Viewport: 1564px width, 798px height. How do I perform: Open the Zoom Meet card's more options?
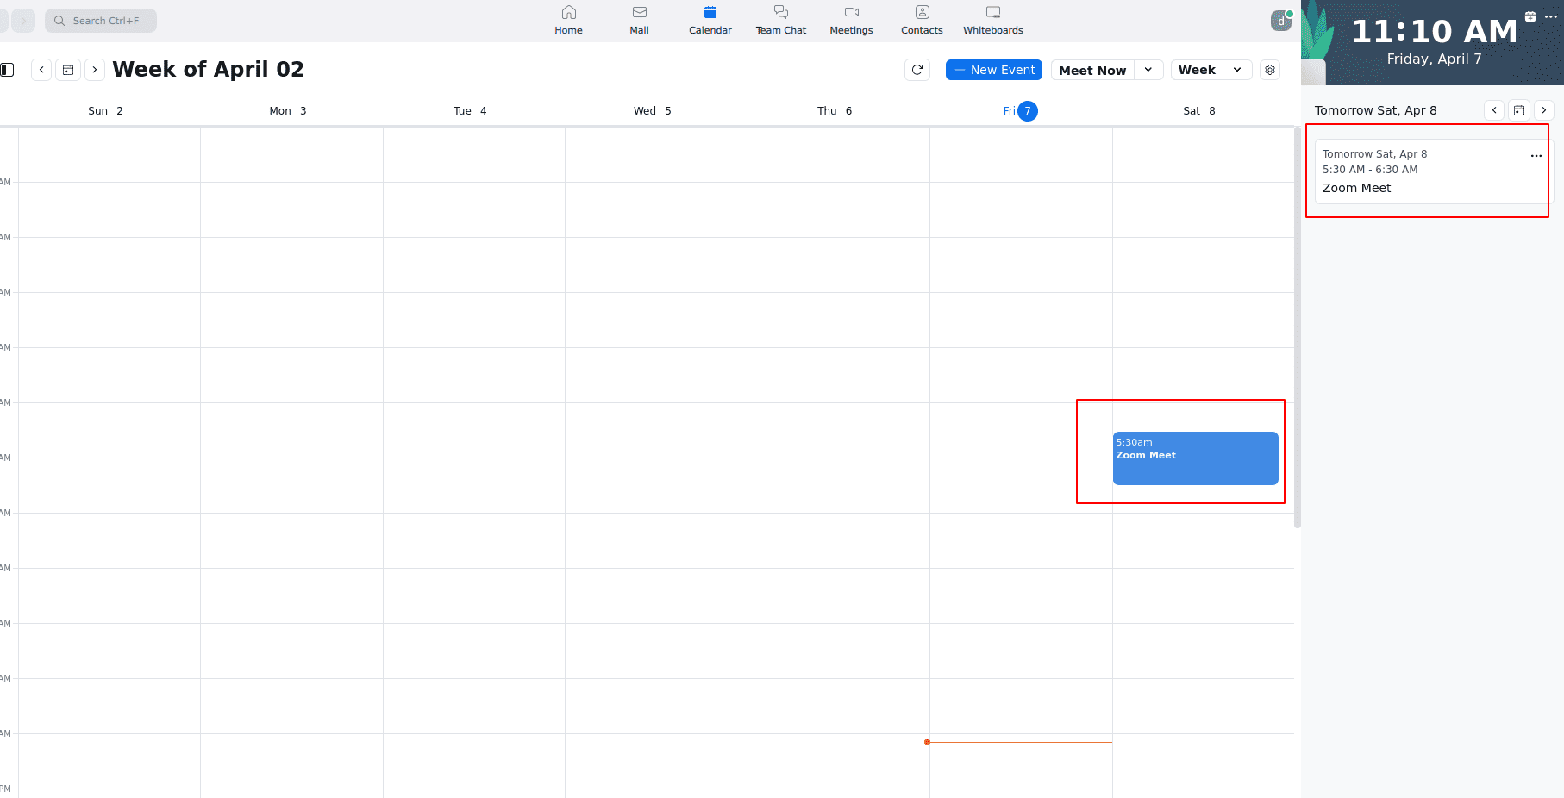coord(1536,156)
